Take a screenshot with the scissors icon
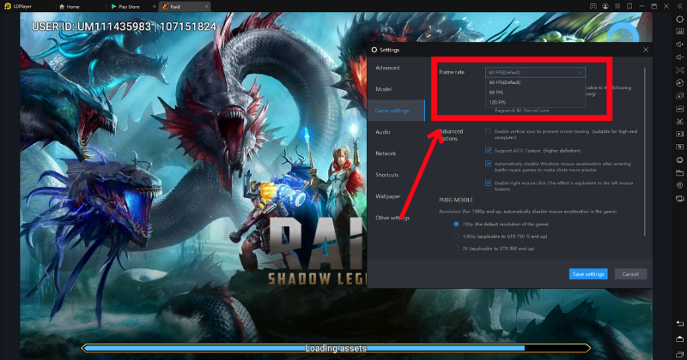 (679, 121)
